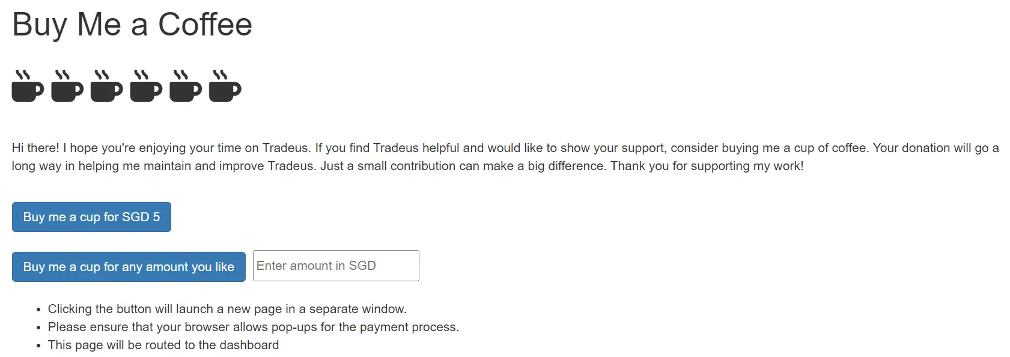Click the word Buy in the page heading

[x=39, y=25]
